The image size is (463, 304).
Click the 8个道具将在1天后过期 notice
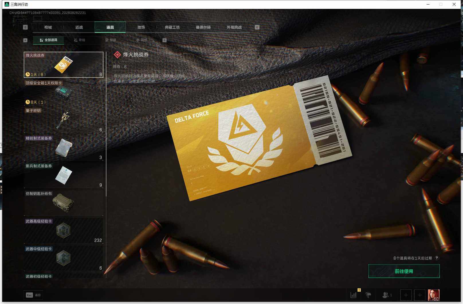pos(413,258)
